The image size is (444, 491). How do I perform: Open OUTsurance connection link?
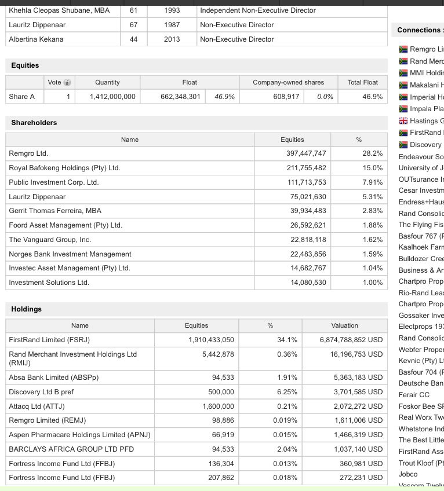(421, 179)
